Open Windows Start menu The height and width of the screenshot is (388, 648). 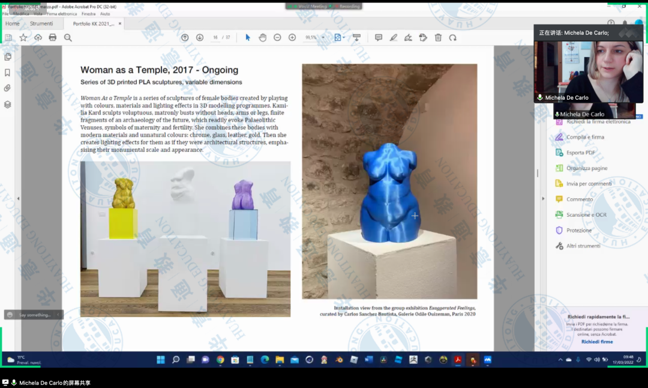[161, 359]
